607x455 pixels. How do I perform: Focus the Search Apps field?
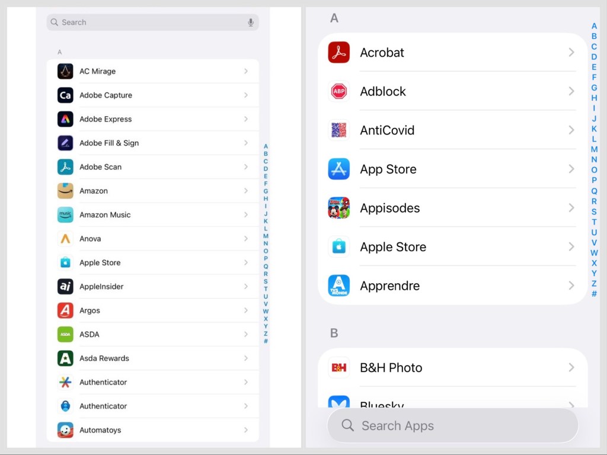453,425
